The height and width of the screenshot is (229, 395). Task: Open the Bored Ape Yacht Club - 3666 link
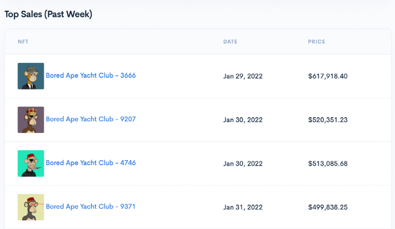(x=91, y=75)
